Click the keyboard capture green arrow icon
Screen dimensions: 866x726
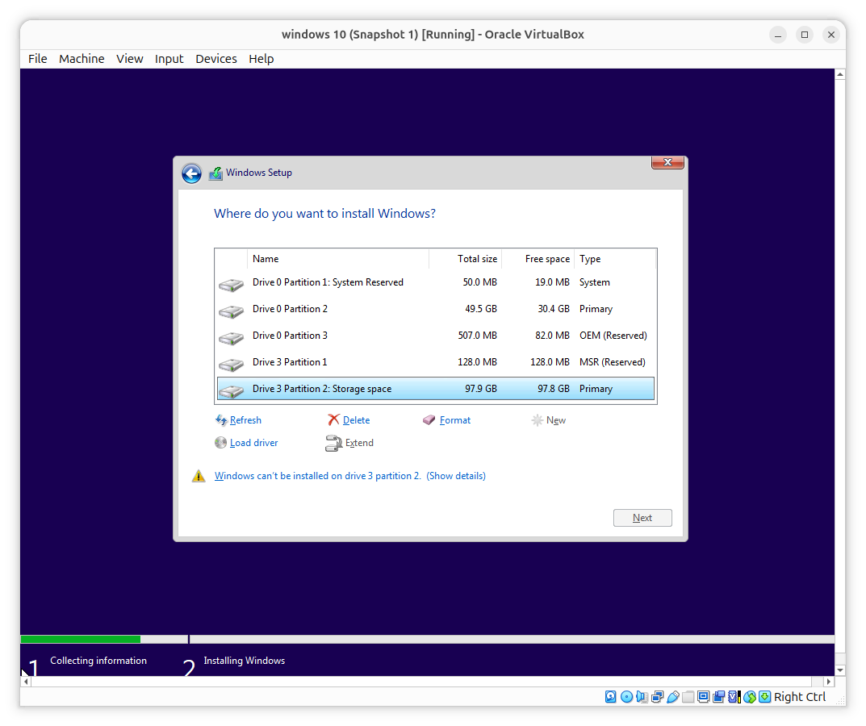[765, 697]
